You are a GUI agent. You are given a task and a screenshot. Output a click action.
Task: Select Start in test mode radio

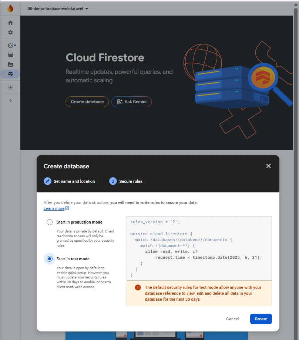[x=50, y=259]
